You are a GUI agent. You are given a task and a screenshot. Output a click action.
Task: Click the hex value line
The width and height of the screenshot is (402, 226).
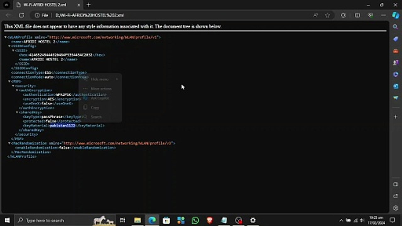[x=62, y=55]
